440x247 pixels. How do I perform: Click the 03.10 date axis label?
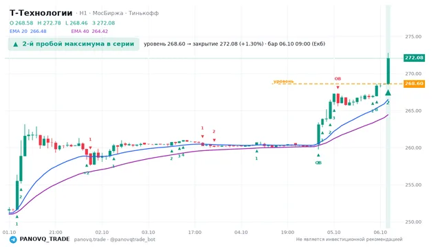pyautogui.click(x=148, y=232)
